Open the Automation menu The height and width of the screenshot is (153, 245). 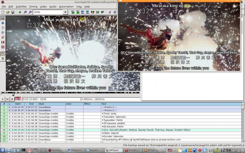click(x=66, y=7)
